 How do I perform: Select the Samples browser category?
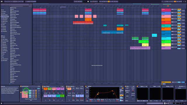coord(4,26)
